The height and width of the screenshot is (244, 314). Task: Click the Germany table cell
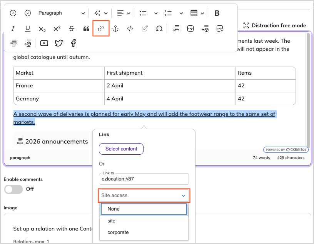click(59, 99)
